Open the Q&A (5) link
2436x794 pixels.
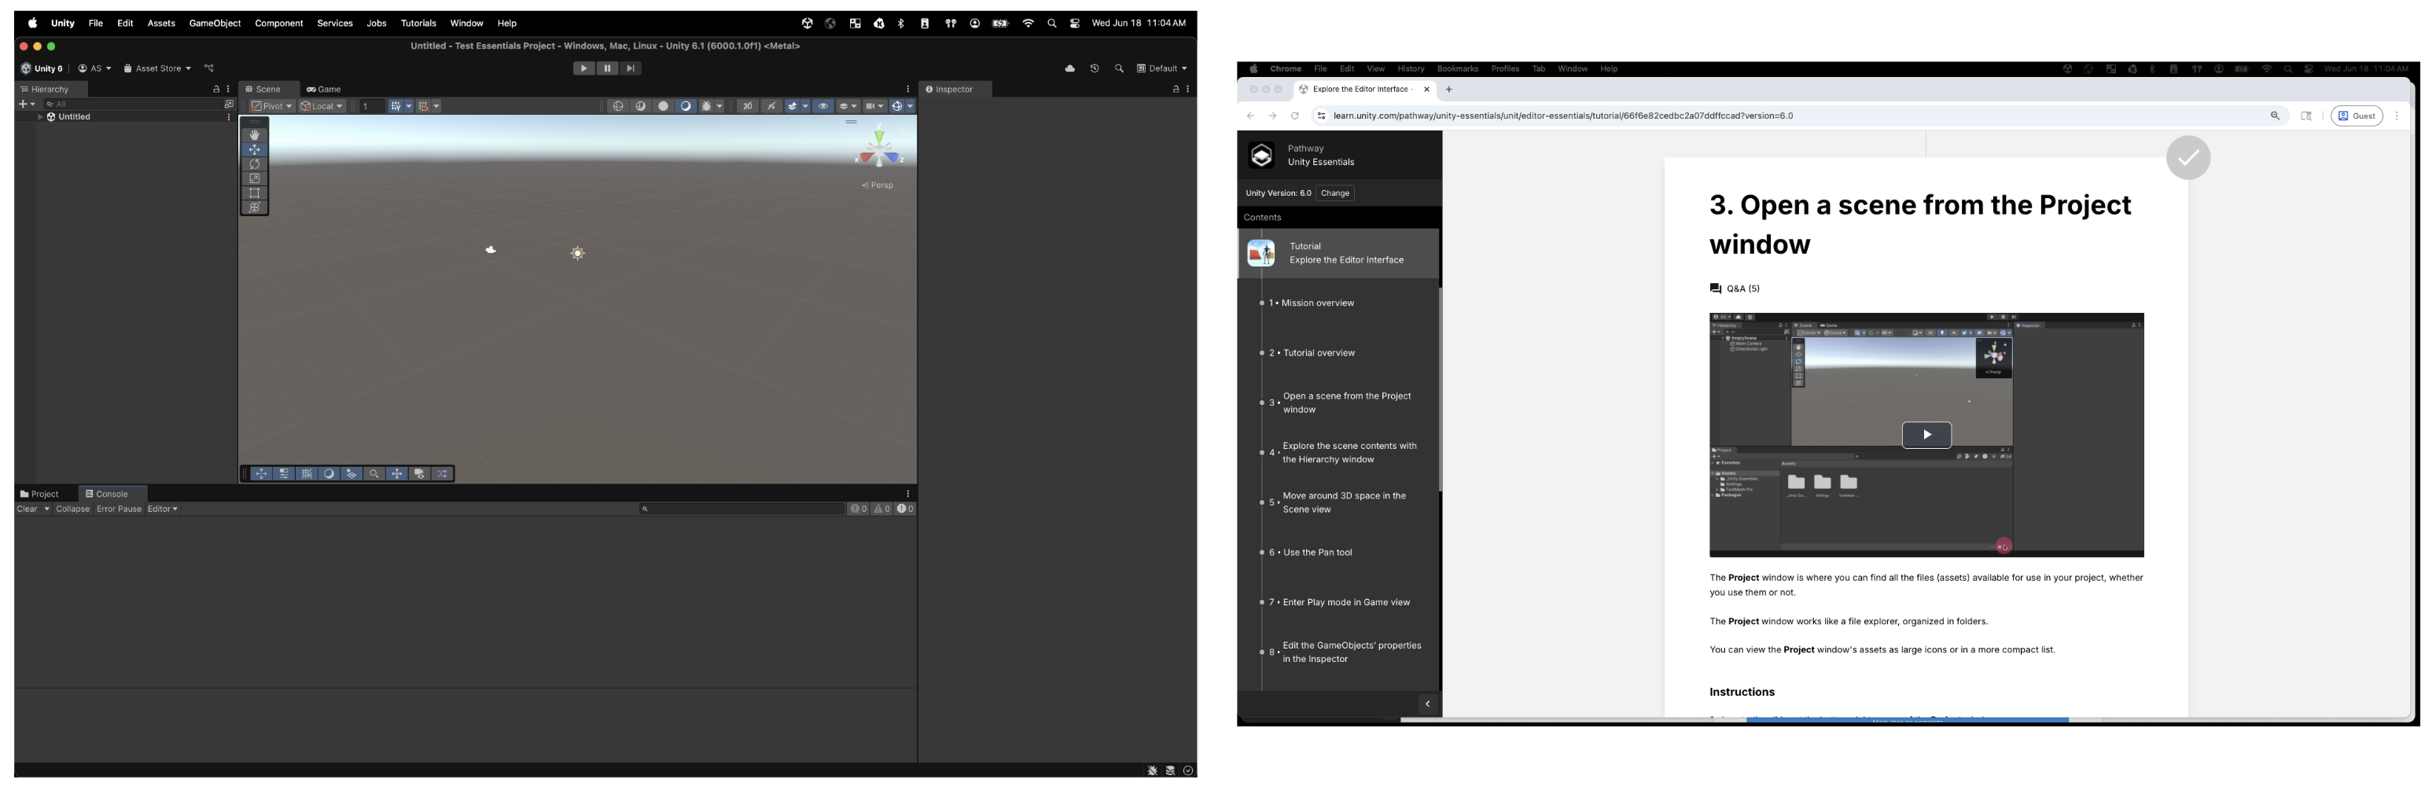coord(1735,289)
